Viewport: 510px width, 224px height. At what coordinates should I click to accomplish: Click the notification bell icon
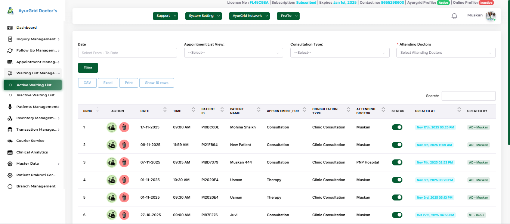tap(454, 16)
